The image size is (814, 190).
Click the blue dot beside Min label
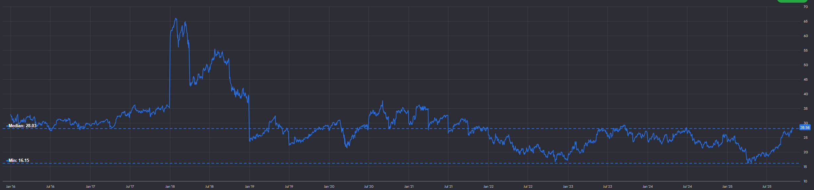point(7,161)
